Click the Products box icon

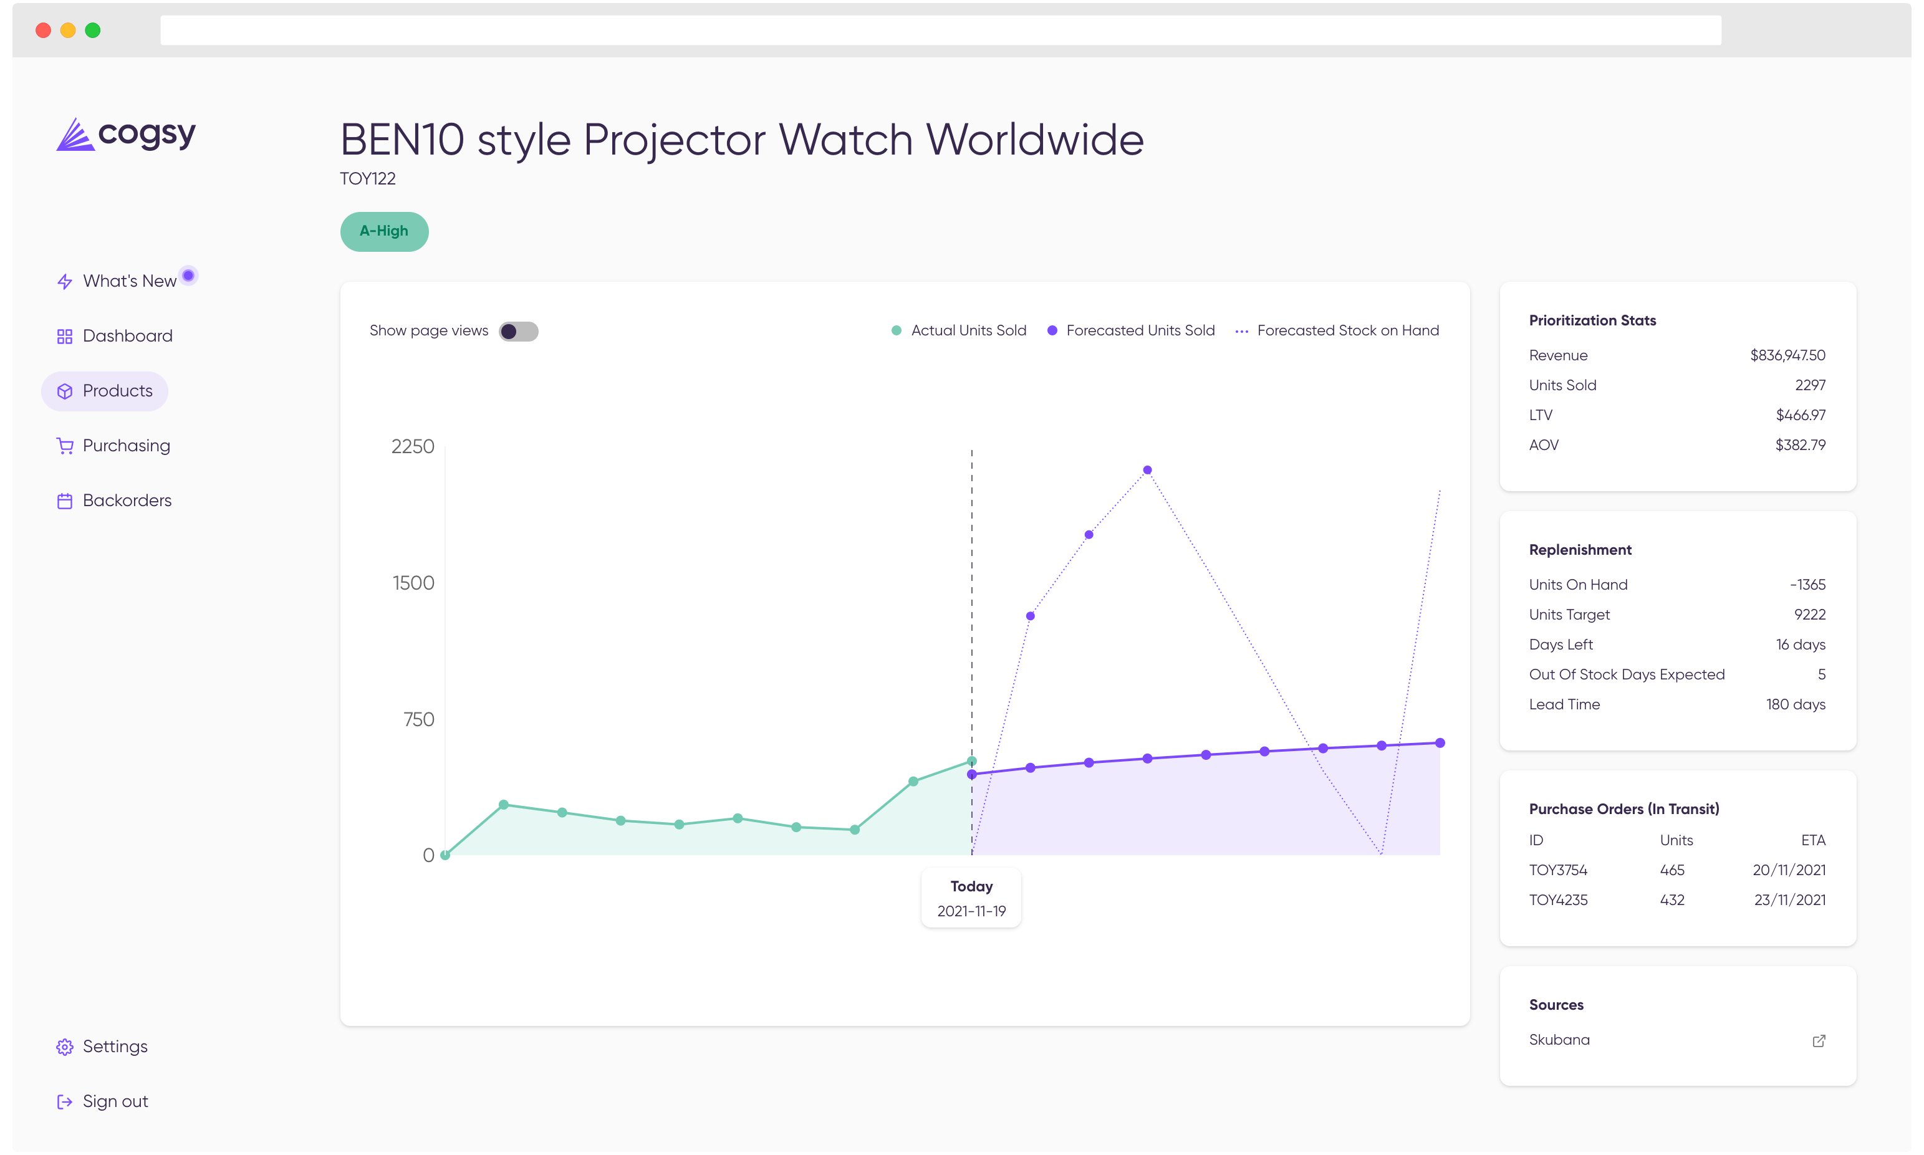point(65,391)
